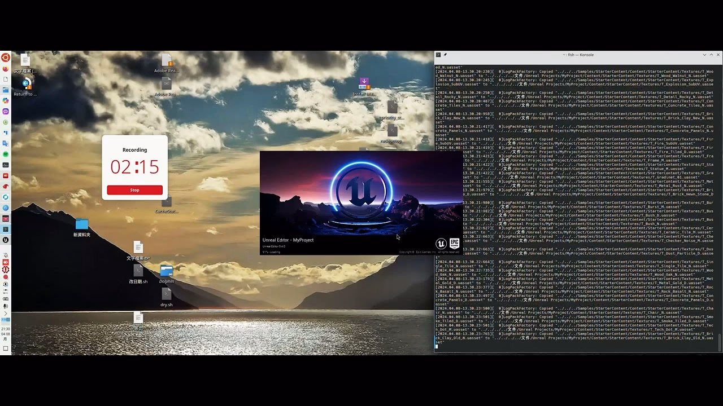
Task: Open the Ubuntu logo launcher in the dock
Action: click(x=6, y=58)
